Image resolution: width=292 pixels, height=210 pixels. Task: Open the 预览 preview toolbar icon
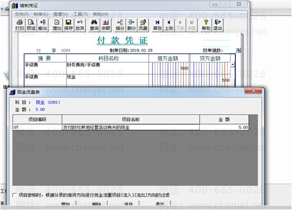point(31,25)
